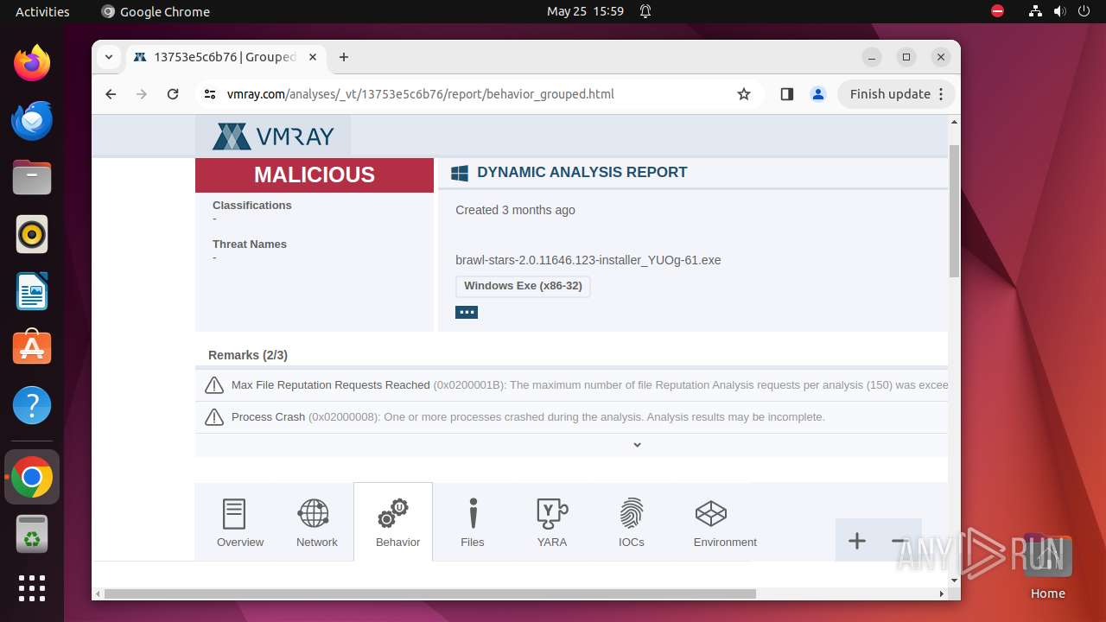Image resolution: width=1106 pixels, height=622 pixels.
Task: Click the Threat Names label
Action: (250, 244)
